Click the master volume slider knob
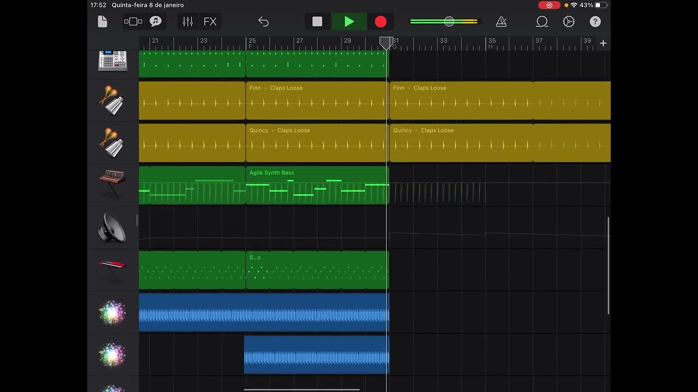Viewport: 698px width, 392px height. [449, 22]
